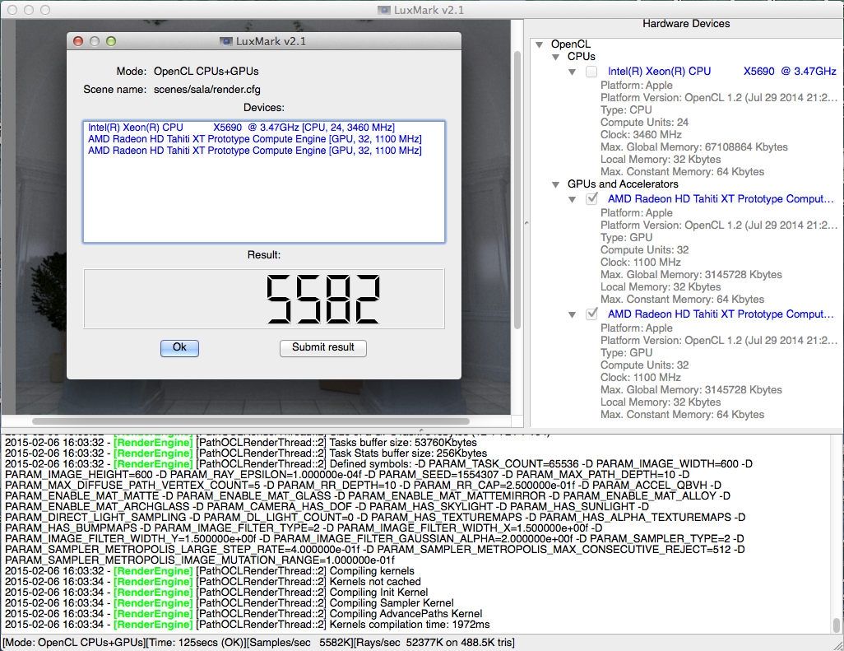Screen dimensions: 844x651
Task: Click the GPUs and Accelerators tree label
Action: point(623,184)
